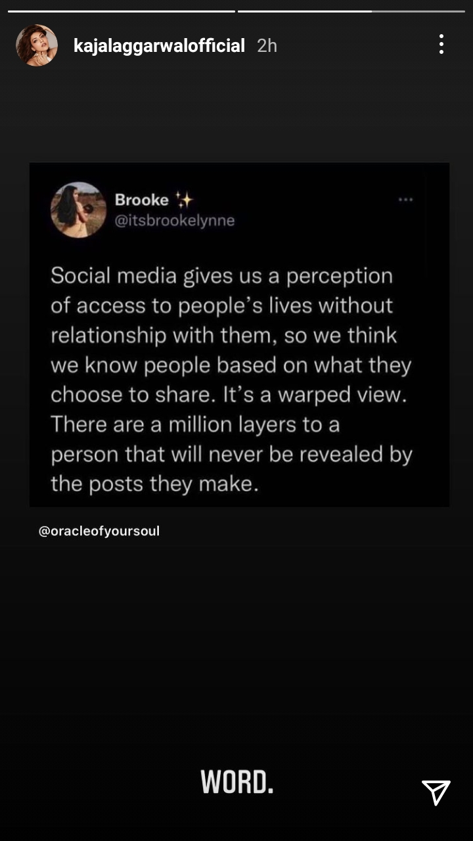Tap the paper plane send icon
This screenshot has height=841, width=473.
436,791
